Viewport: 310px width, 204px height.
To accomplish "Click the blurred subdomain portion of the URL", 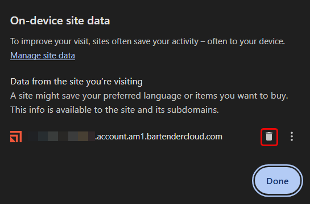I will pos(61,137).
